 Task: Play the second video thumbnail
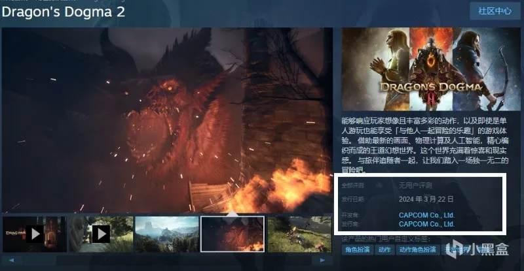pos(101,234)
